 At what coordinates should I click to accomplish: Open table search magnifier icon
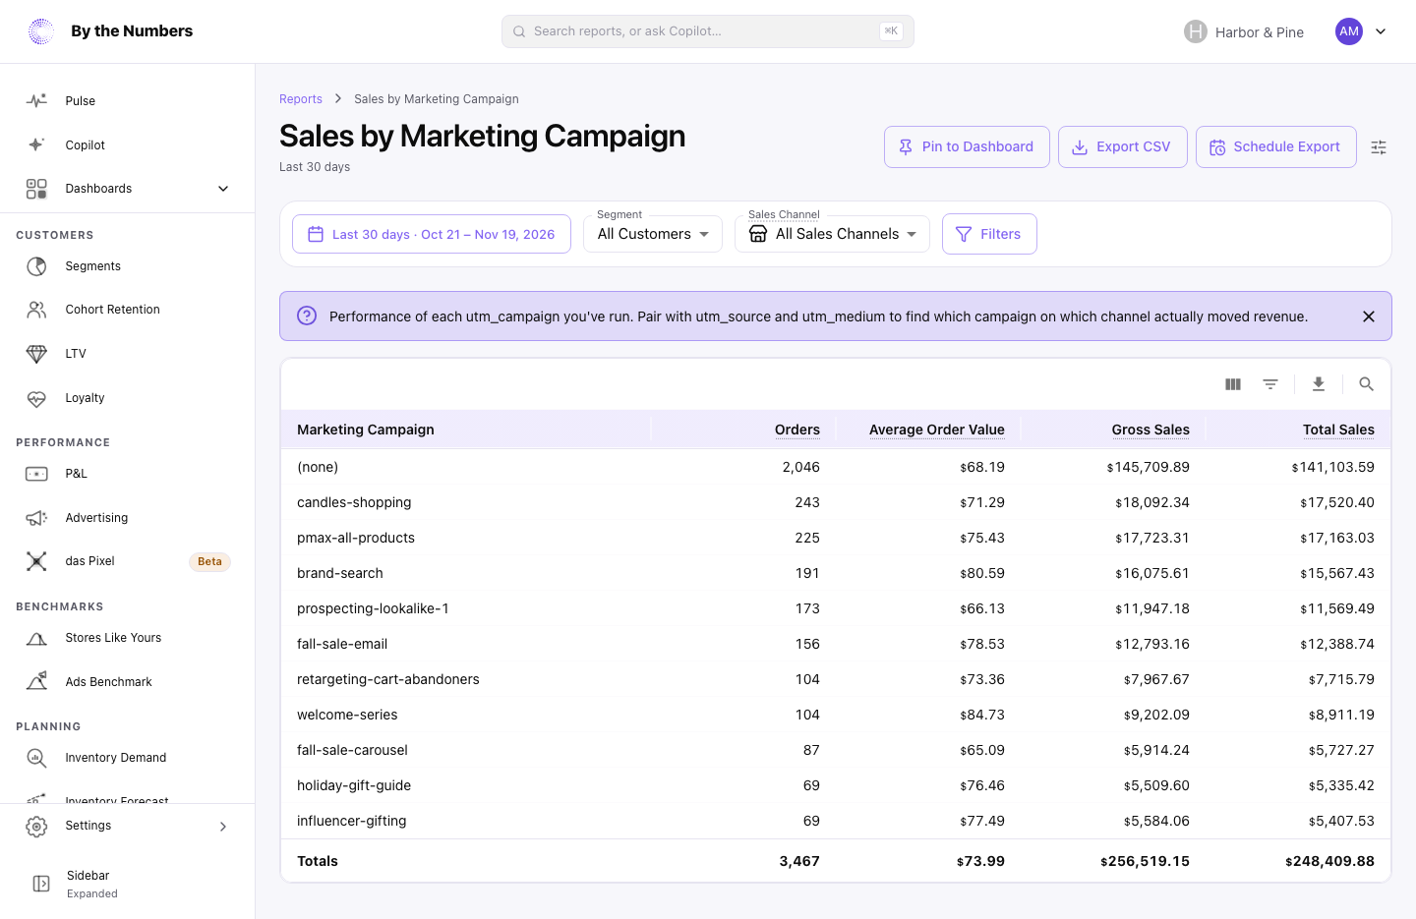tap(1366, 384)
